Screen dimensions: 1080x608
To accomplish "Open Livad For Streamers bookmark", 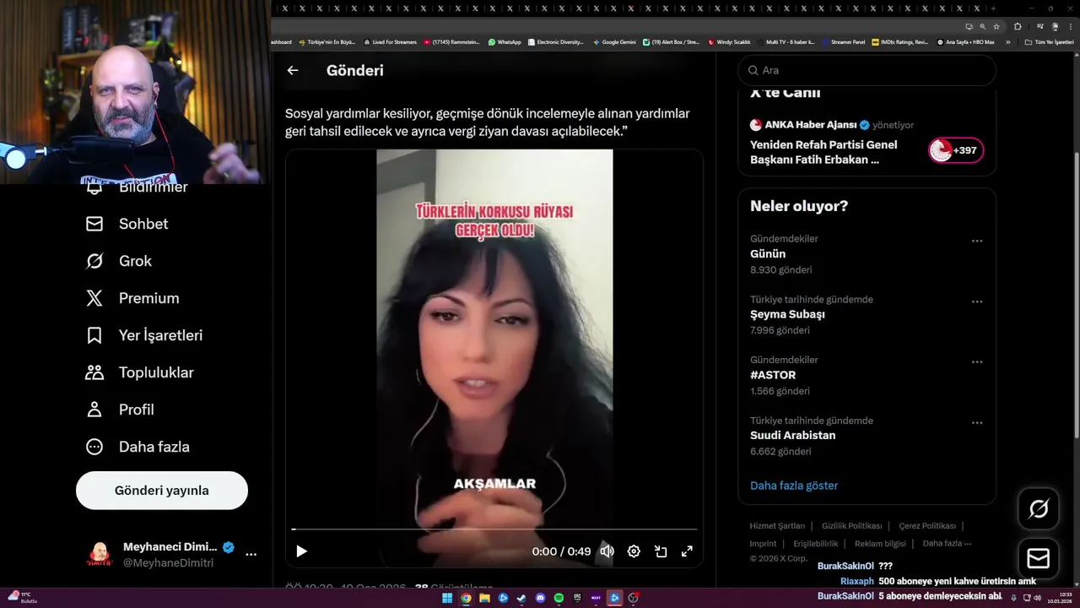I will click(x=390, y=42).
